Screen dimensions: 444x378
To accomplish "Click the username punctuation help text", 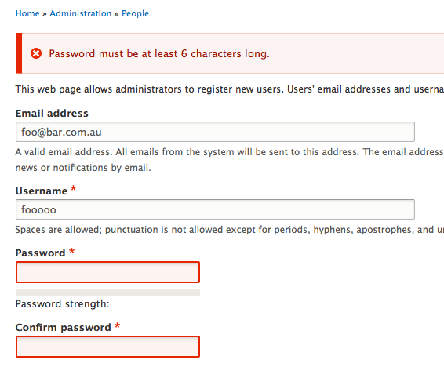I will (x=230, y=229).
